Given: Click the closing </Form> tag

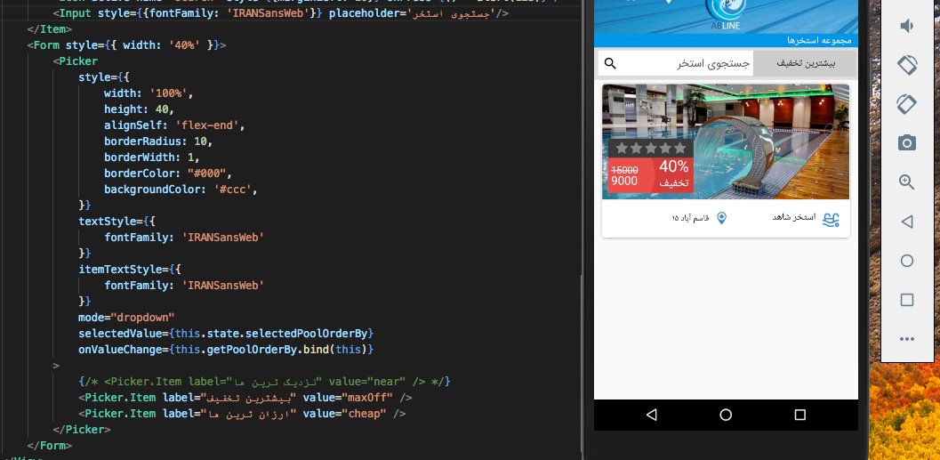Looking at the screenshot, I should (x=49, y=446).
